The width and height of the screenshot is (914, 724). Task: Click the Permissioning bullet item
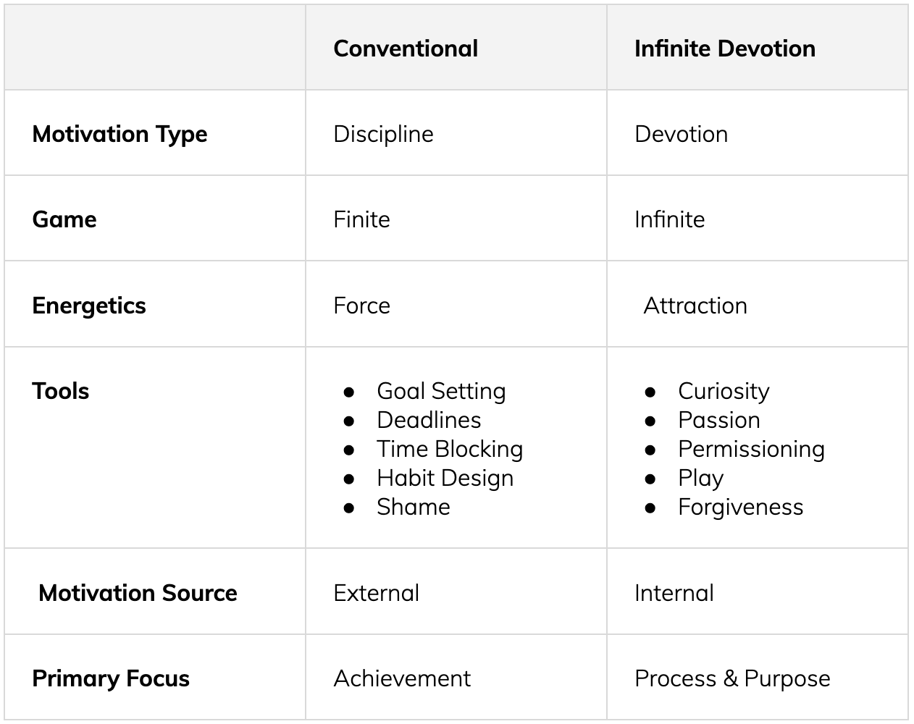point(751,450)
